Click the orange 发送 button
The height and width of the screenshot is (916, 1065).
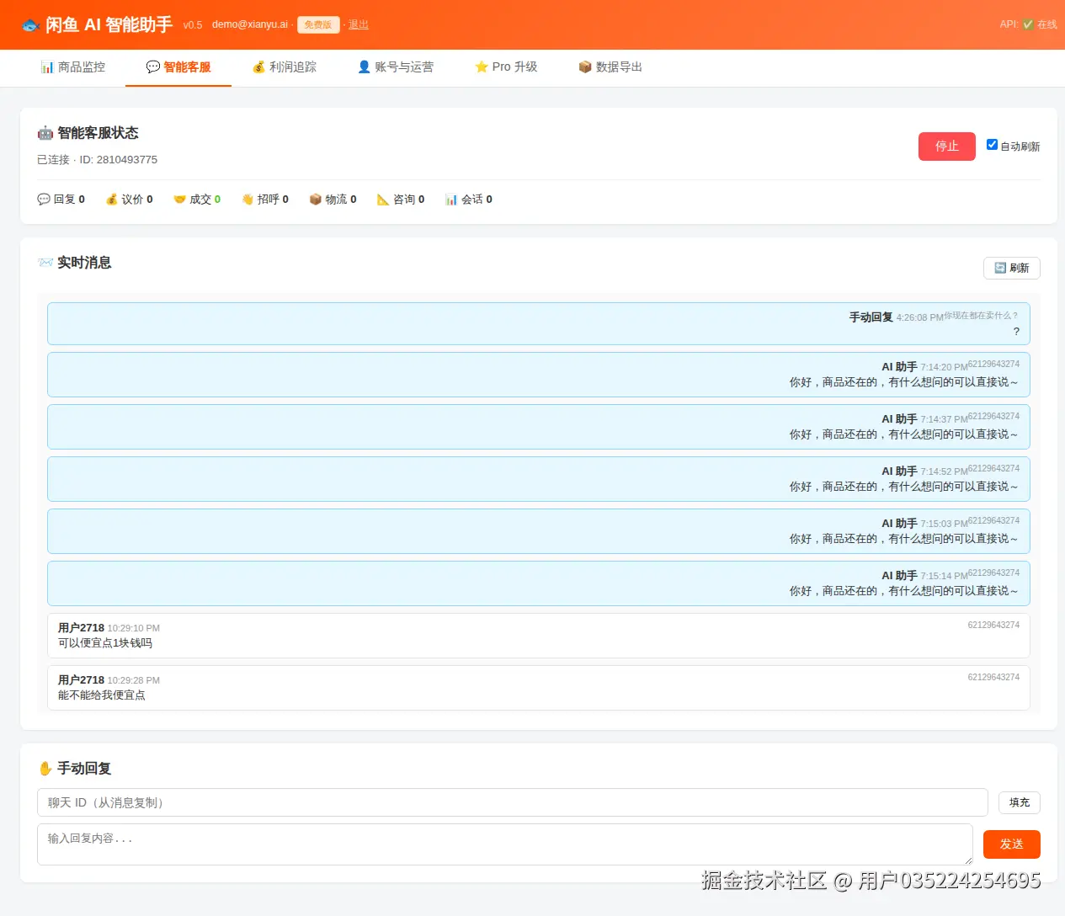(x=1012, y=844)
